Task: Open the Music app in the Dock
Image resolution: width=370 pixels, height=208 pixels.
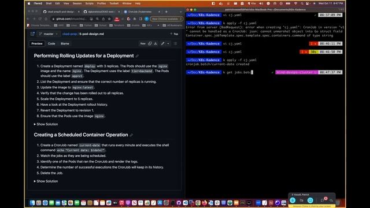Action: (x=121, y=203)
